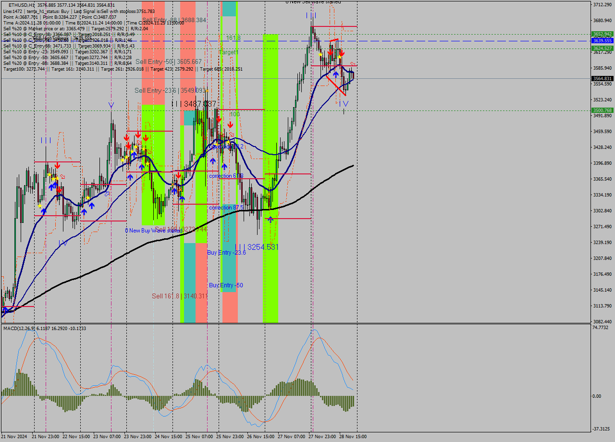Click the green '161.8' Fibonacci label
This screenshot has height=442, width=615.
click(234, 37)
